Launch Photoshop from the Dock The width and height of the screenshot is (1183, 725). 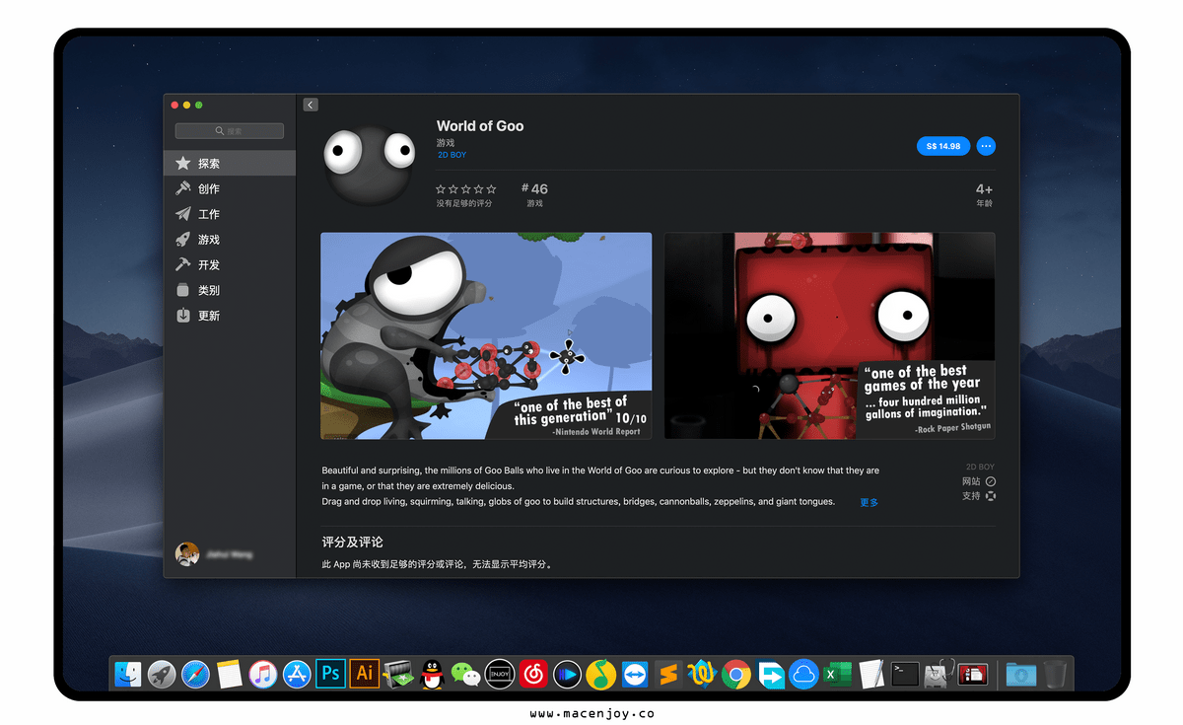click(x=331, y=674)
